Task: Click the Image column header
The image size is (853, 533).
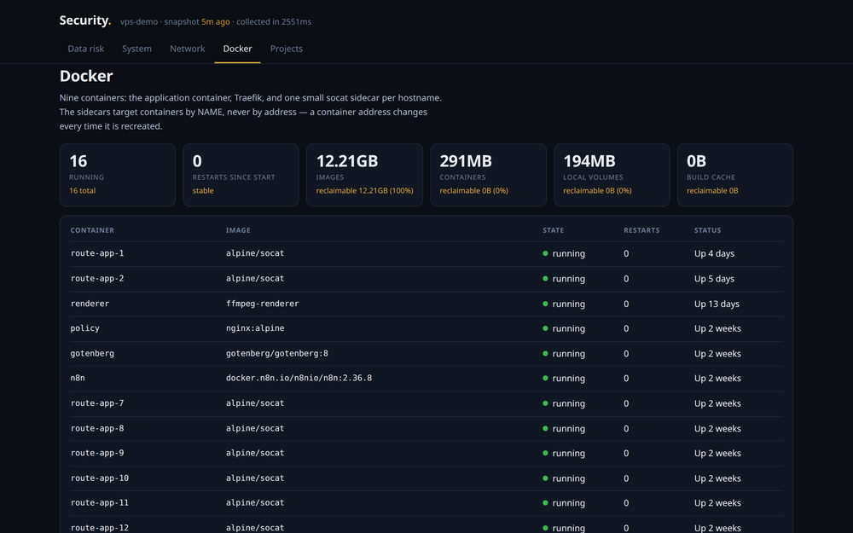Action: tap(238, 230)
